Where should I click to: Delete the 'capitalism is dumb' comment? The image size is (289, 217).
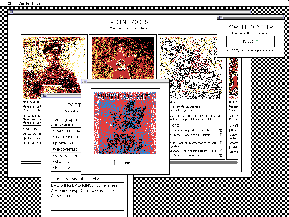tap(221, 130)
